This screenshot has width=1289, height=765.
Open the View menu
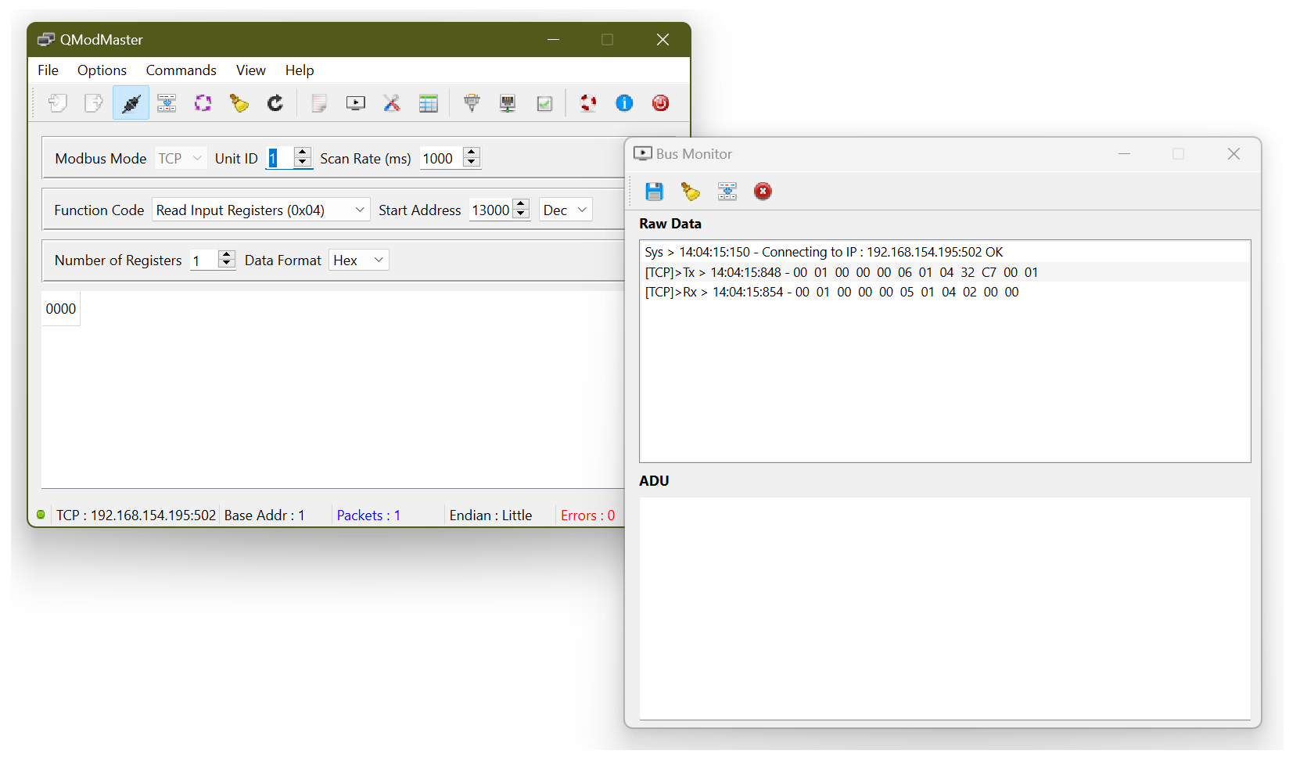pyautogui.click(x=251, y=70)
